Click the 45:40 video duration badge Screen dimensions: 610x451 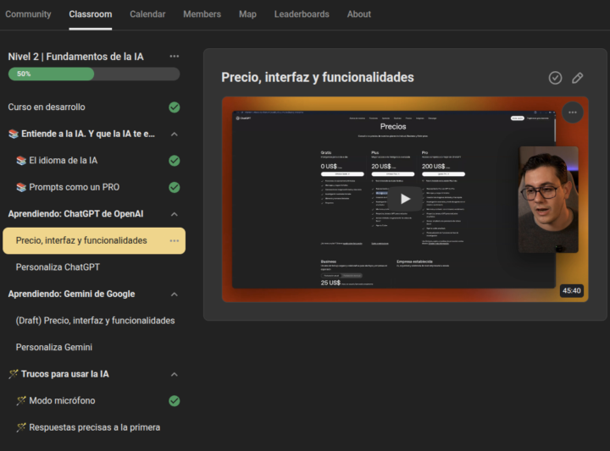tap(572, 290)
